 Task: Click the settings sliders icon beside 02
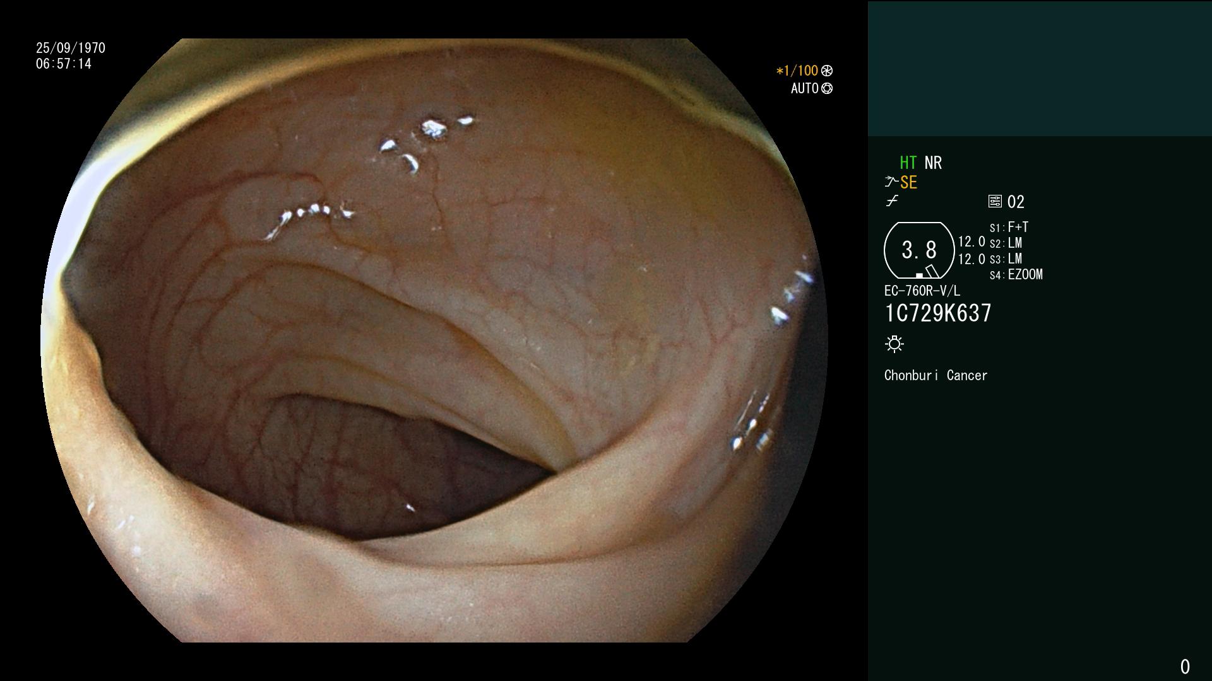[995, 201]
